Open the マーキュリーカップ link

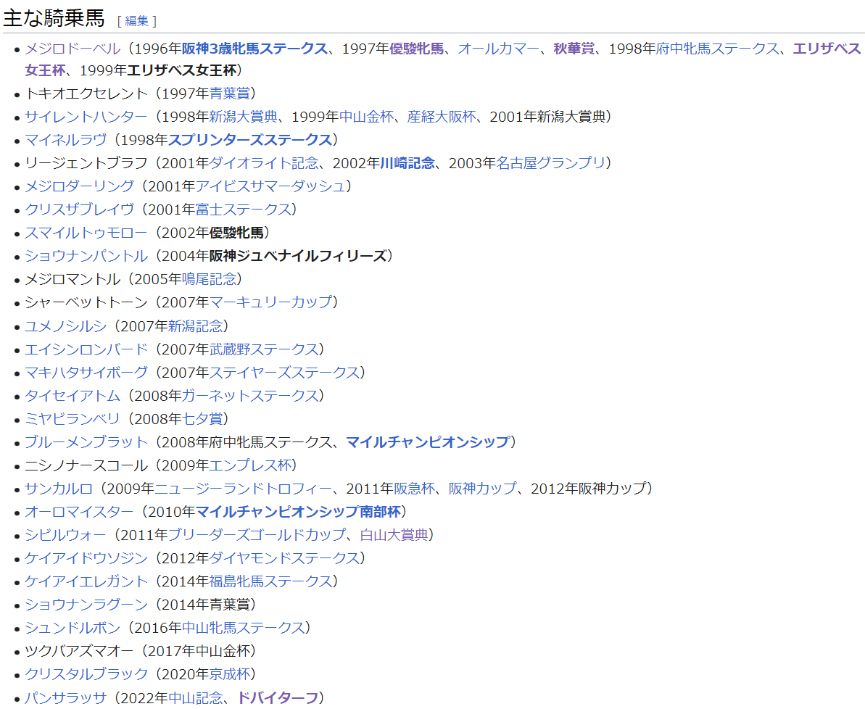click(x=270, y=302)
